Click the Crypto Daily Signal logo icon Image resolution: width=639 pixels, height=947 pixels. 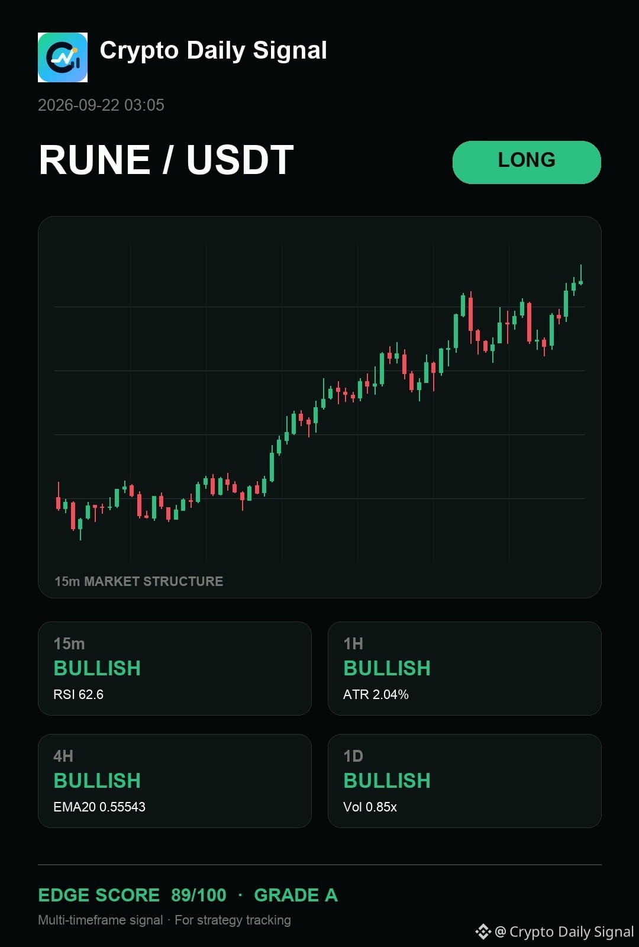[63, 57]
